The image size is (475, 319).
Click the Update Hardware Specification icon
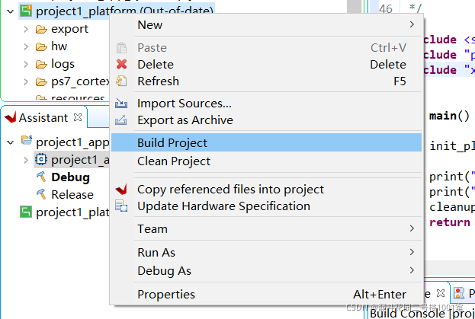coord(121,206)
